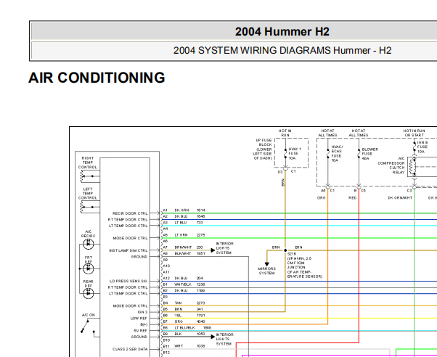437x357 pixels.
Task: Click pin A3 'LT BLU' wire label
Action: click(x=181, y=223)
